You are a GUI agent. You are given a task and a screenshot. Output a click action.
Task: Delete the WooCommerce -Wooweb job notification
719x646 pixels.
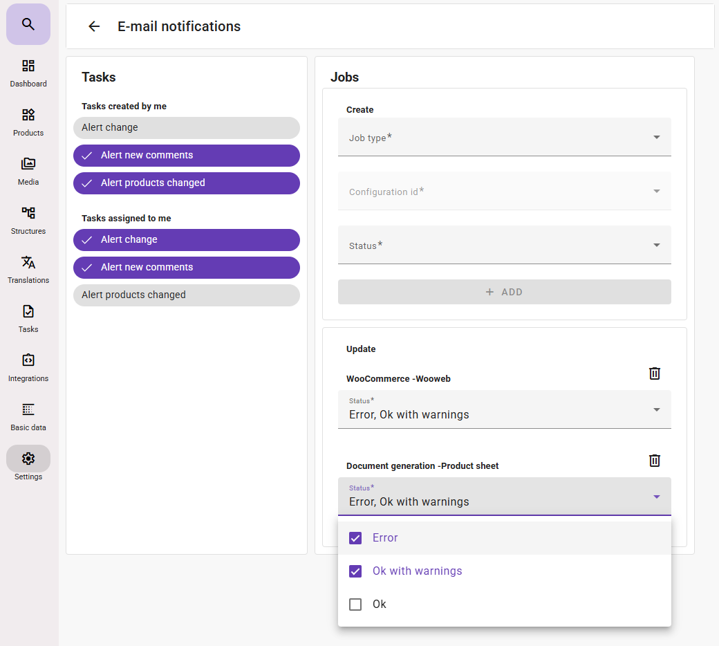click(654, 373)
